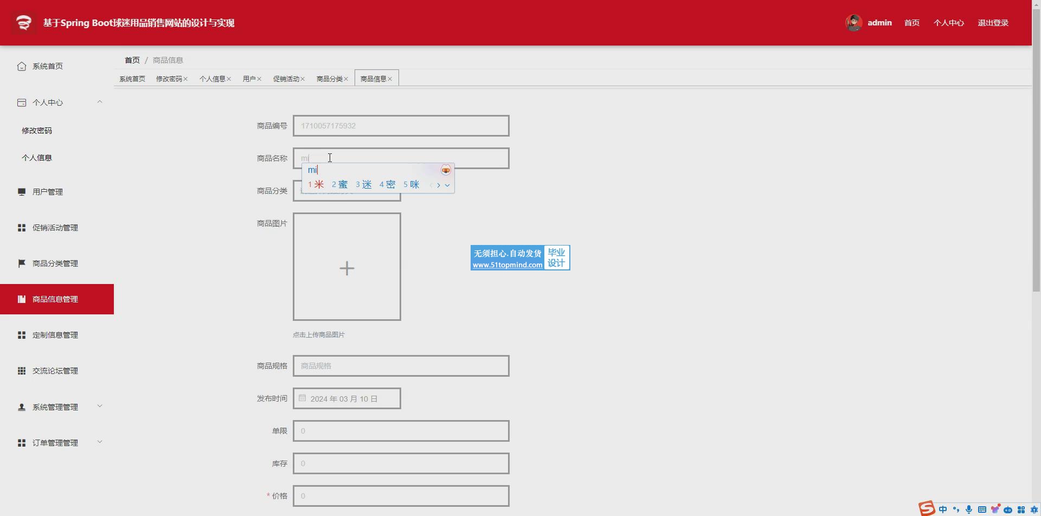Click the calendar icon in 发布时间 field
This screenshot has width=1041, height=516.
click(x=303, y=398)
